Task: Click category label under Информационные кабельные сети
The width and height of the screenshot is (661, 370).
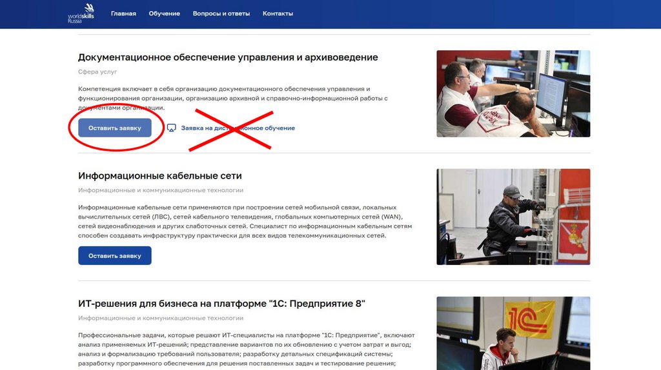Action: (x=161, y=190)
